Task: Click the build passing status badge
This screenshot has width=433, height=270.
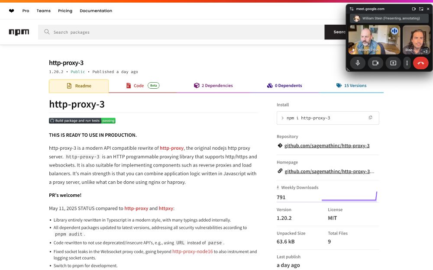Action: coord(82,121)
